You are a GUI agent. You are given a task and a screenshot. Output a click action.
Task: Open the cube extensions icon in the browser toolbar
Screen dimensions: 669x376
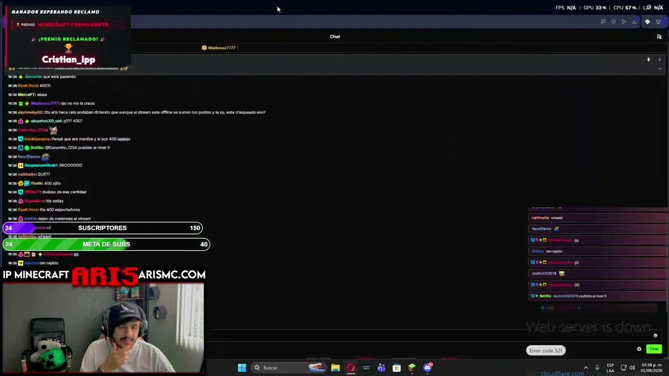[x=659, y=21]
